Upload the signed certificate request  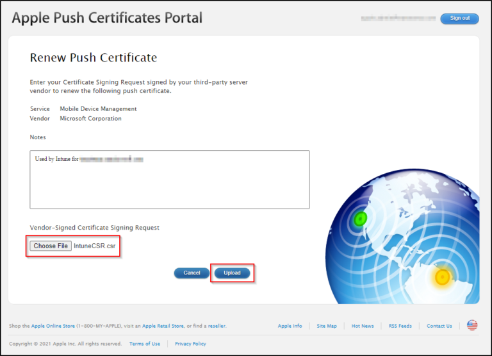click(232, 273)
